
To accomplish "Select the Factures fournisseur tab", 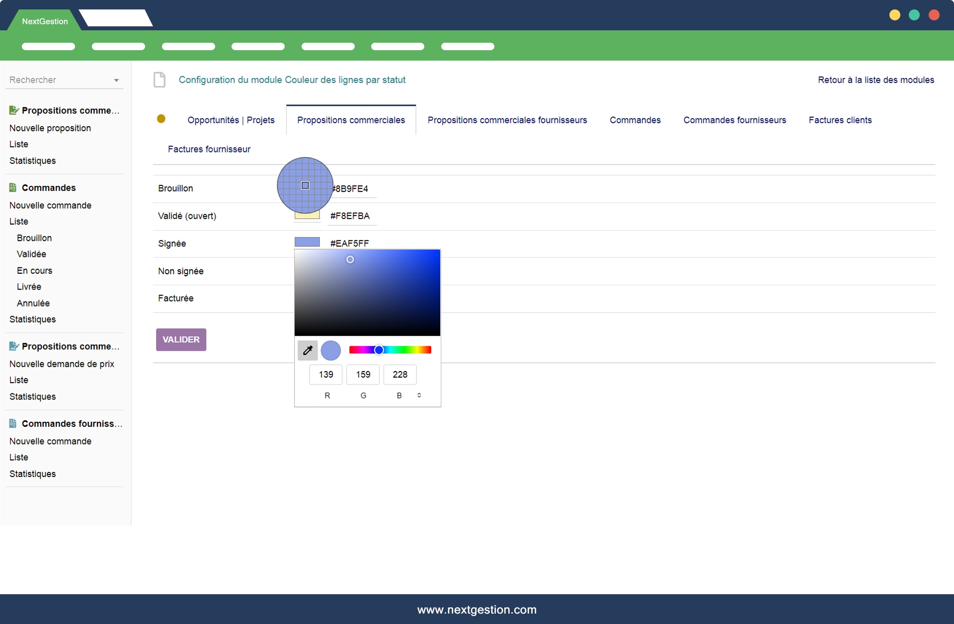I will pos(209,149).
